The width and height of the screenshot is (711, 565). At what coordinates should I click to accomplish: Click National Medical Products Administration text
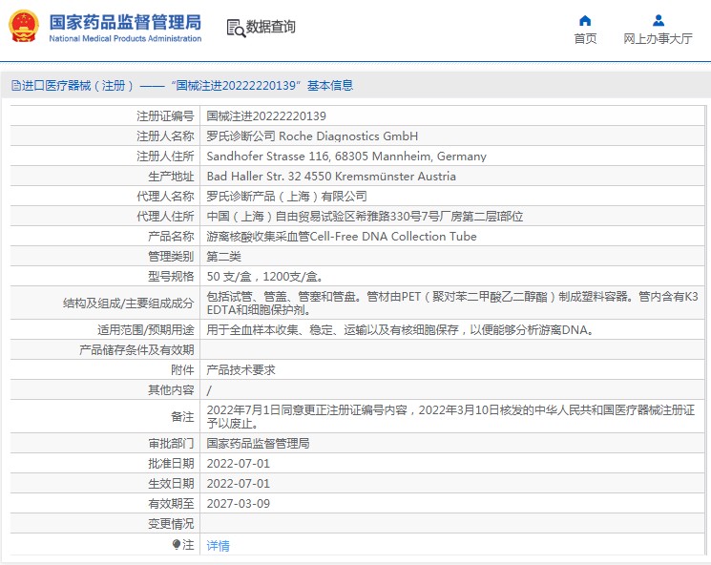click(125, 38)
